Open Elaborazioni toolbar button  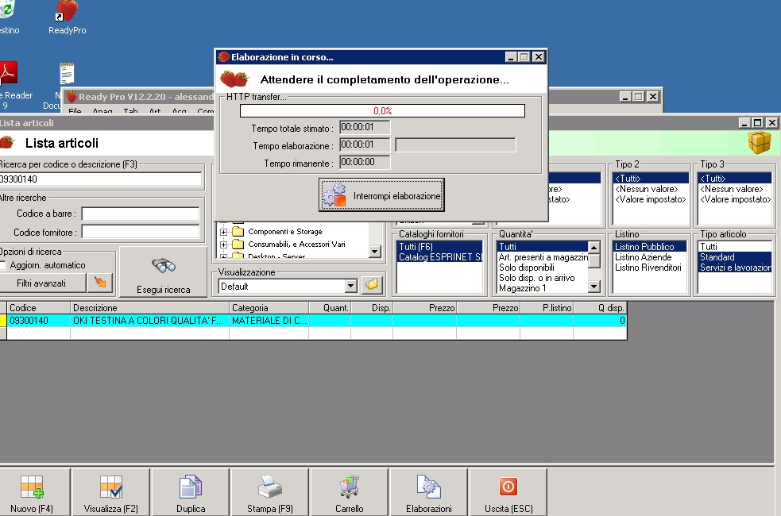(x=429, y=493)
